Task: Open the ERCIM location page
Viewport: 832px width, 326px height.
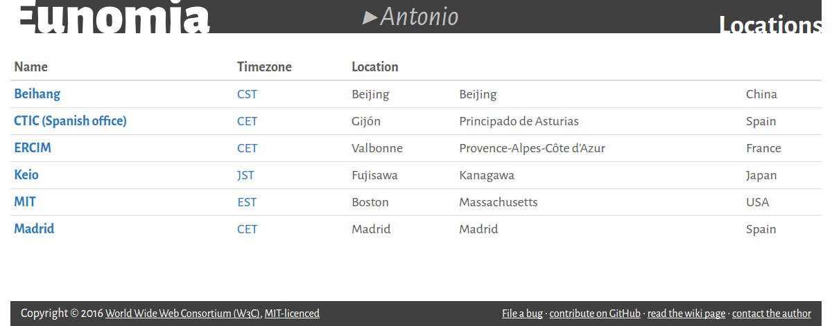Action: pyautogui.click(x=33, y=147)
